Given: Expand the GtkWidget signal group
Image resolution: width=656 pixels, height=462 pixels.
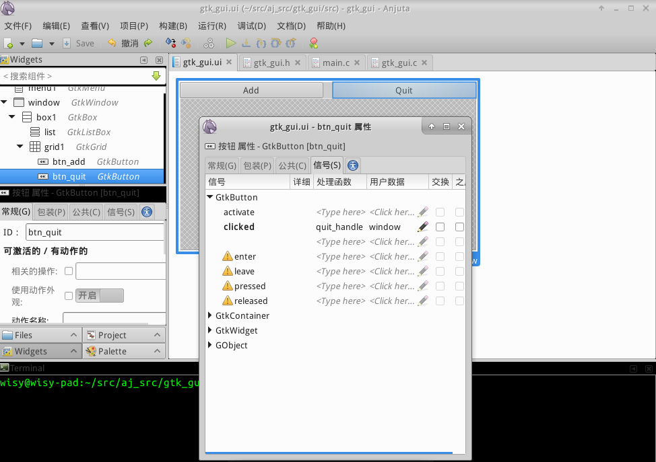Looking at the screenshot, I should 210,330.
